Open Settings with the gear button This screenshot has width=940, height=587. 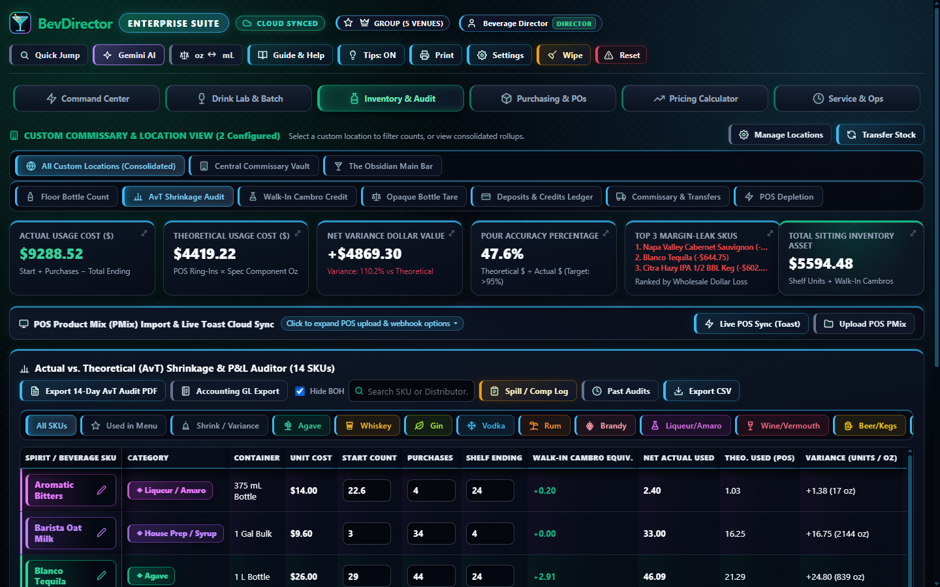coord(500,55)
